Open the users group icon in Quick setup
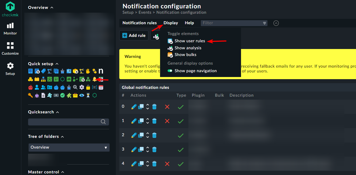 [43, 87]
